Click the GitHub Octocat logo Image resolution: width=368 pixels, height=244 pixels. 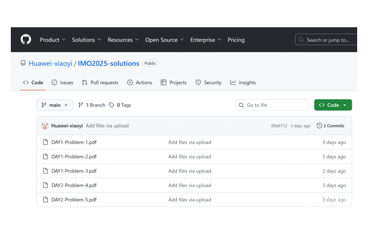[x=26, y=39]
